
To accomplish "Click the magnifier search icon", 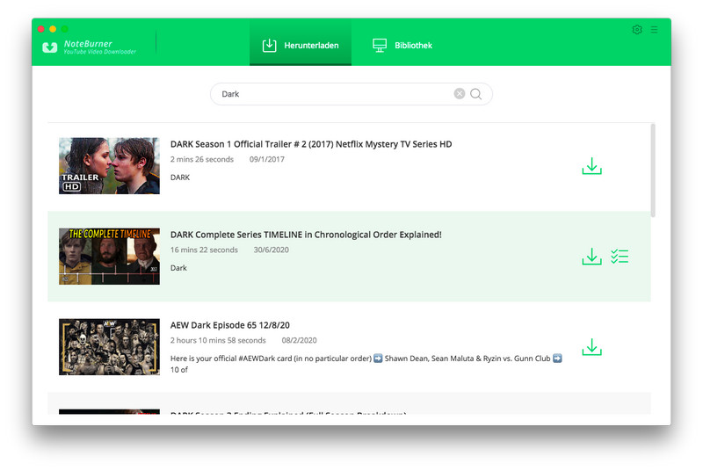I will coord(475,94).
